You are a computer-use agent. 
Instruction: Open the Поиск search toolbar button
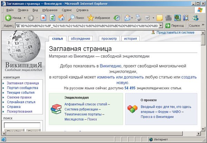pyautogui.click(x=76, y=17)
